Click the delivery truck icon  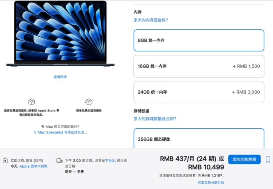(60, 161)
